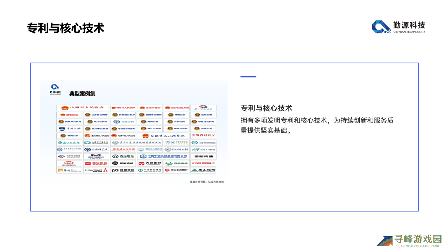Select the 青岛市人民政府 logo tile
The width and height of the screenshot is (444, 250).
pyautogui.click(x=123, y=108)
